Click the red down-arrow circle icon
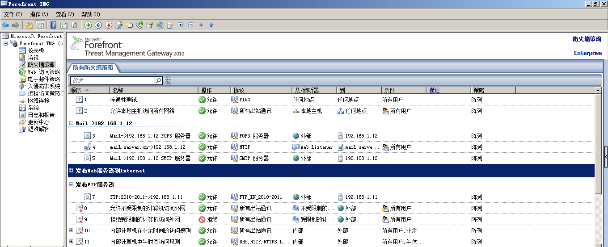This screenshot has height=247, width=608. (x=109, y=25)
